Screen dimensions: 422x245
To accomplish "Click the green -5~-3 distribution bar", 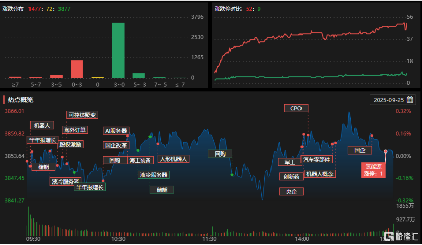I will point(139,76).
